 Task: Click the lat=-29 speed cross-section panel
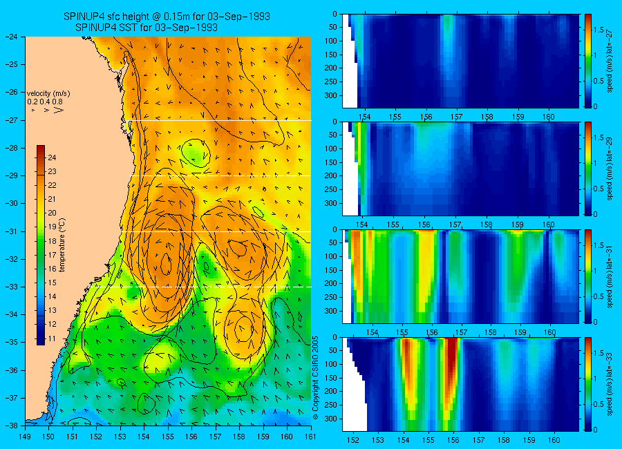coord(460,169)
